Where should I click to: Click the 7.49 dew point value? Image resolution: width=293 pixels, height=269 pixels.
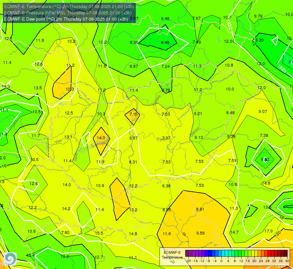(x=197, y=42)
